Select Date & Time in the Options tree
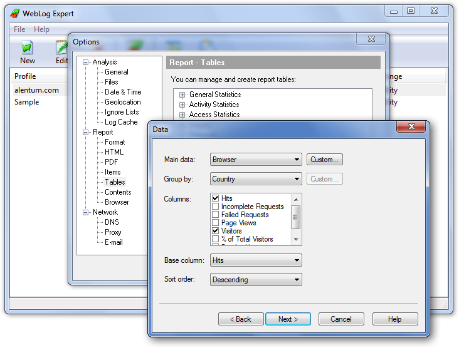Screen dimensions: 459x348 (124, 92)
